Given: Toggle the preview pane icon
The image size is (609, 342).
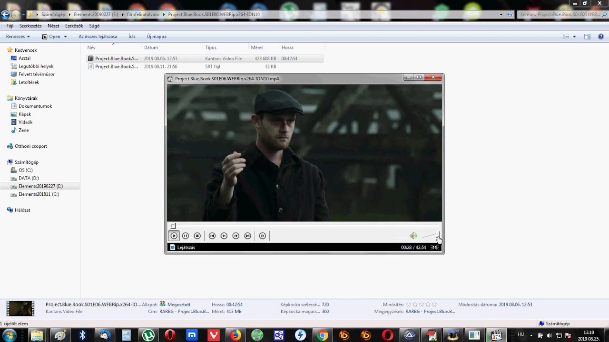Looking at the screenshot, I should [587, 37].
